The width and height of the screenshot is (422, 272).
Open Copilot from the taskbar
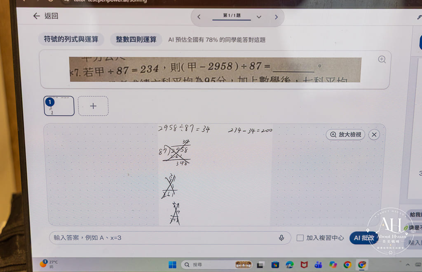[333, 265]
